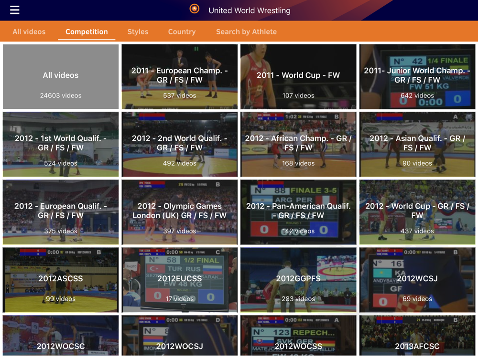Tap the United World Wrestling logo icon

[195, 9]
